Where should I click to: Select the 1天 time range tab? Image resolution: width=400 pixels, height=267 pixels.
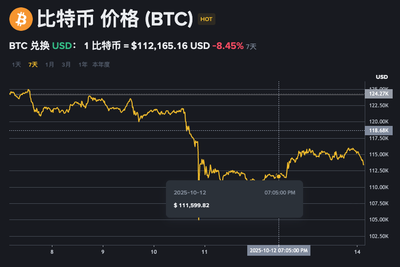point(17,64)
